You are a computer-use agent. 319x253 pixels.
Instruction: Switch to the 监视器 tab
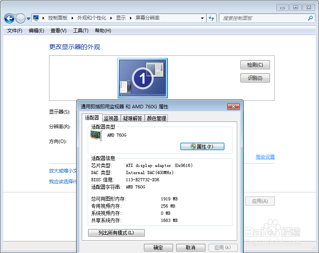pos(111,118)
